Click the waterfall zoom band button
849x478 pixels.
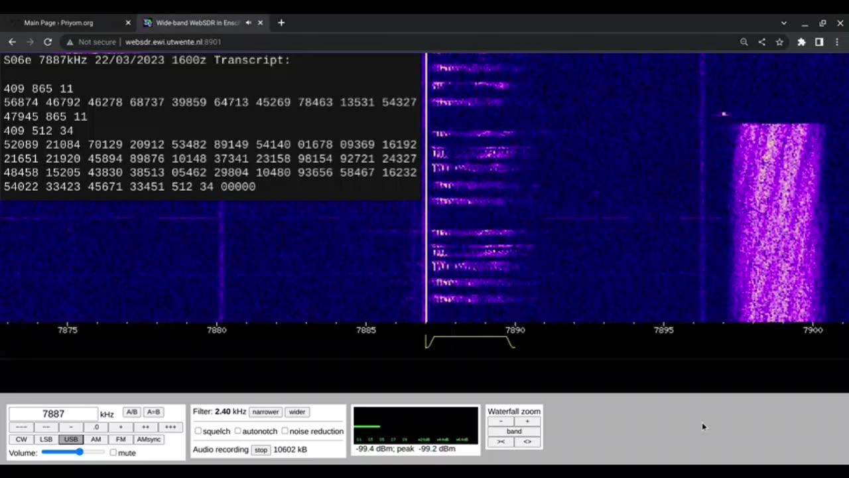[514, 432]
